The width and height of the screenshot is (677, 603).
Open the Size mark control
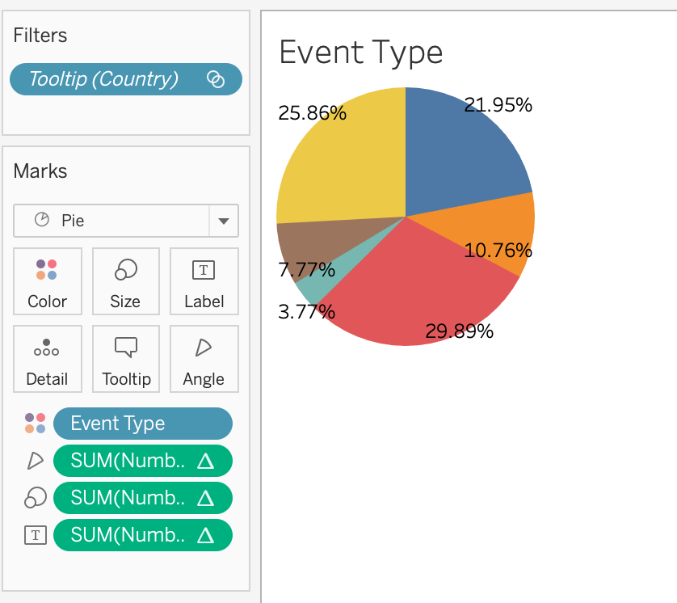tap(125, 281)
